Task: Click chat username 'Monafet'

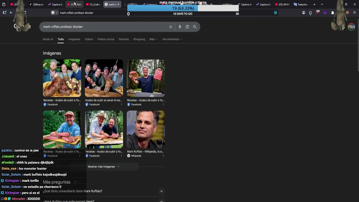Action: (x=18, y=199)
